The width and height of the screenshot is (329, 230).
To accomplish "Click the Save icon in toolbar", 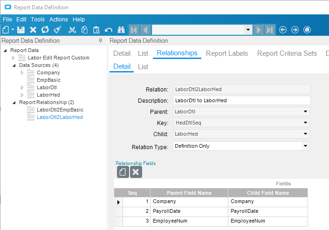I will pyautogui.click(x=21, y=30).
